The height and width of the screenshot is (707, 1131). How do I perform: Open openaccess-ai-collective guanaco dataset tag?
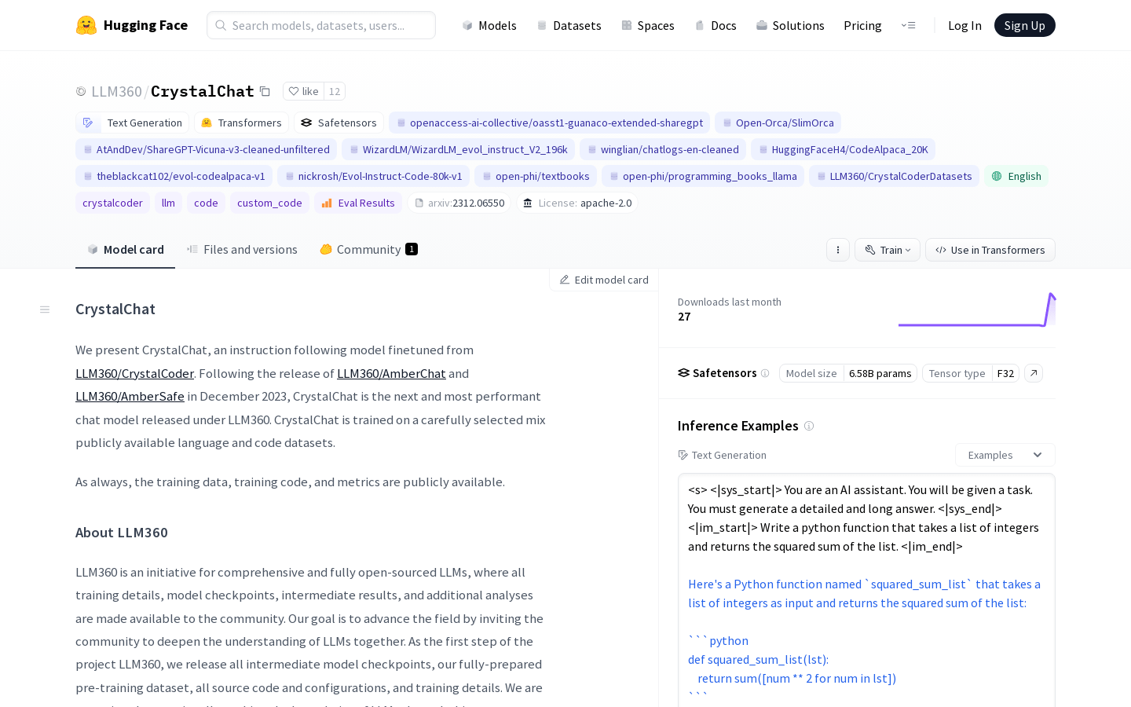pos(549,123)
